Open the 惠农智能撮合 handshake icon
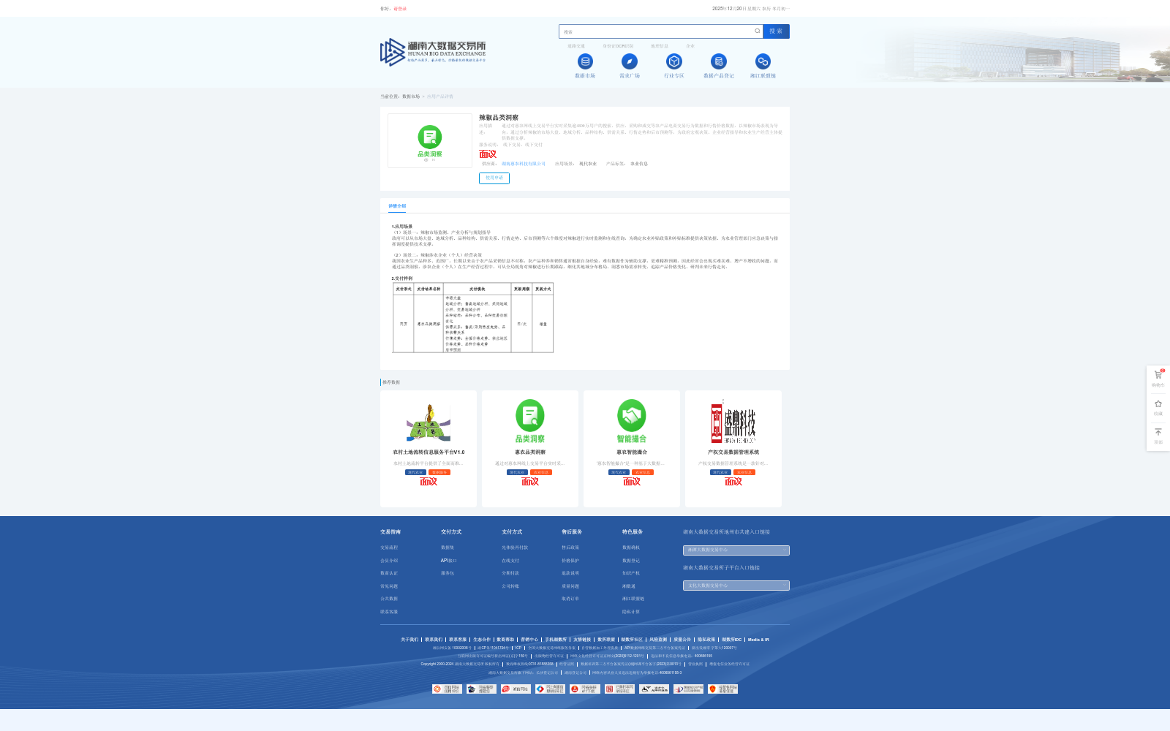Image resolution: width=1170 pixels, height=731 pixels. tap(632, 422)
